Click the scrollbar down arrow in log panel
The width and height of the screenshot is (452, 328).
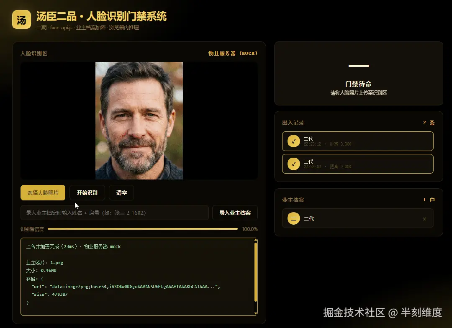pyautogui.click(x=256, y=313)
